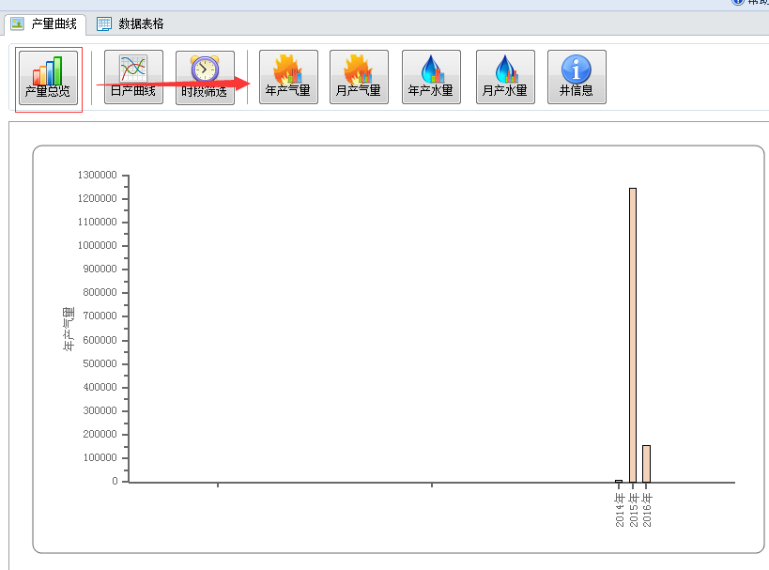769x570 pixels.
Task: Switch to the 数据表格 tab
Action: (130, 24)
